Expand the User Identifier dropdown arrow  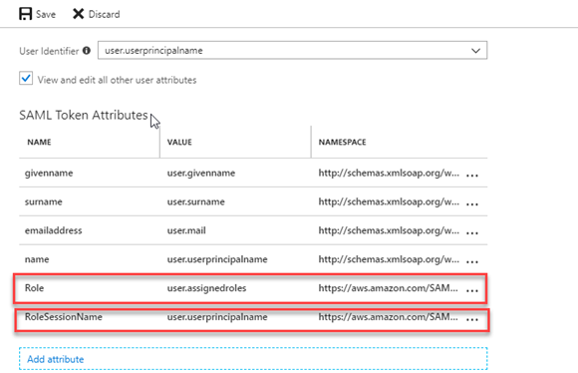pyautogui.click(x=476, y=51)
